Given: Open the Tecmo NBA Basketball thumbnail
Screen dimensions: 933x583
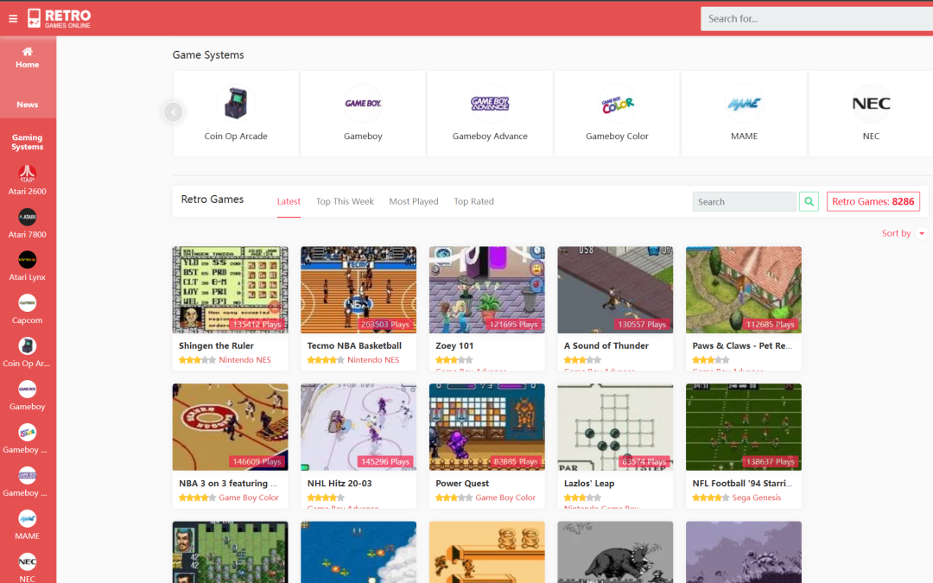Looking at the screenshot, I should (359, 289).
